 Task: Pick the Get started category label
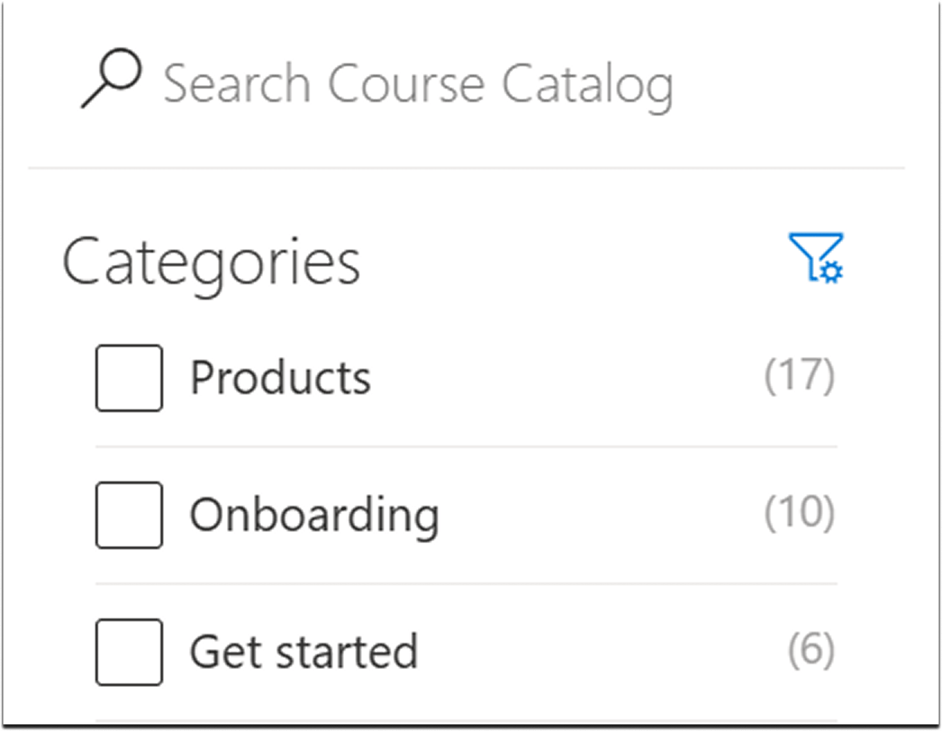[303, 652]
